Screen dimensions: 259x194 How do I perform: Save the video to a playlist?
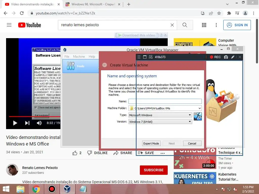click(146, 153)
